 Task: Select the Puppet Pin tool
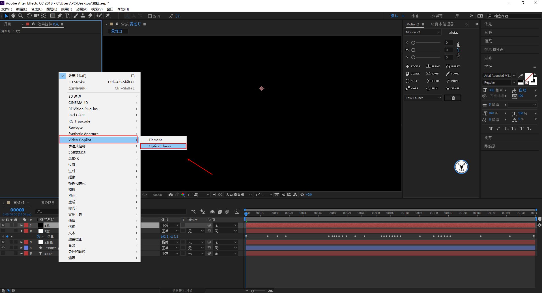pos(108,16)
